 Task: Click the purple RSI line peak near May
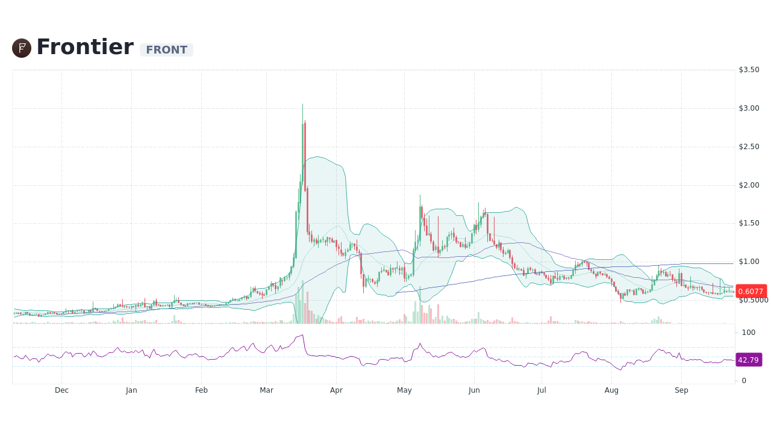point(420,343)
